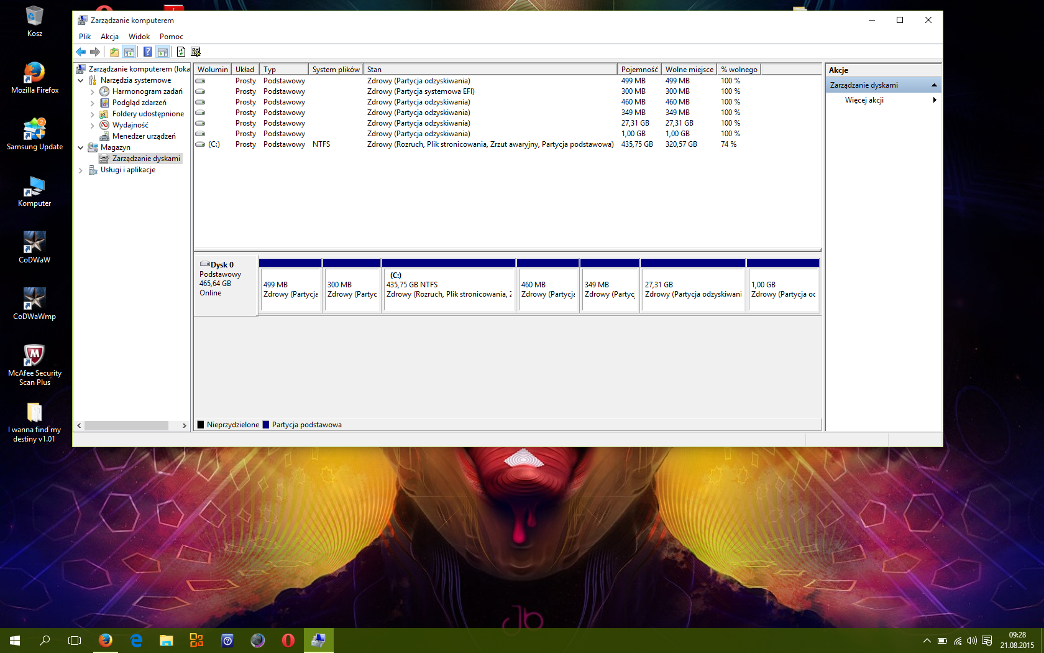Open the Widok menu
The height and width of the screenshot is (653, 1044).
point(139,37)
